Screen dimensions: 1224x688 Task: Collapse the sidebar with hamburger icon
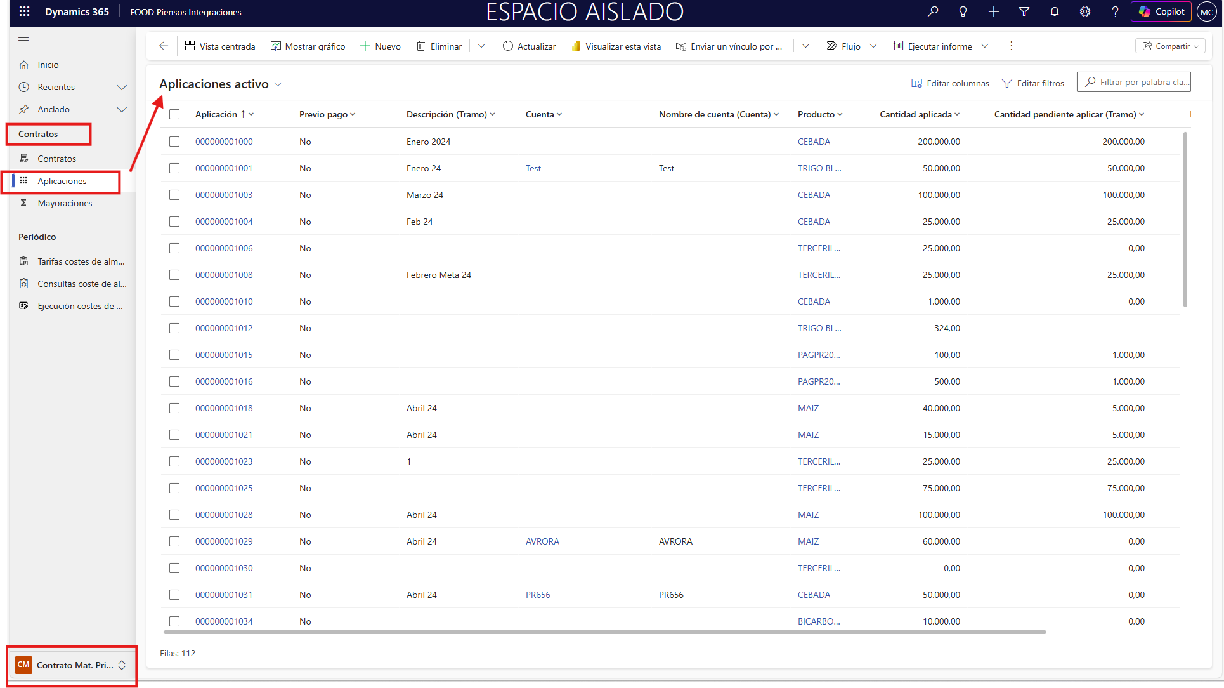[23, 41]
